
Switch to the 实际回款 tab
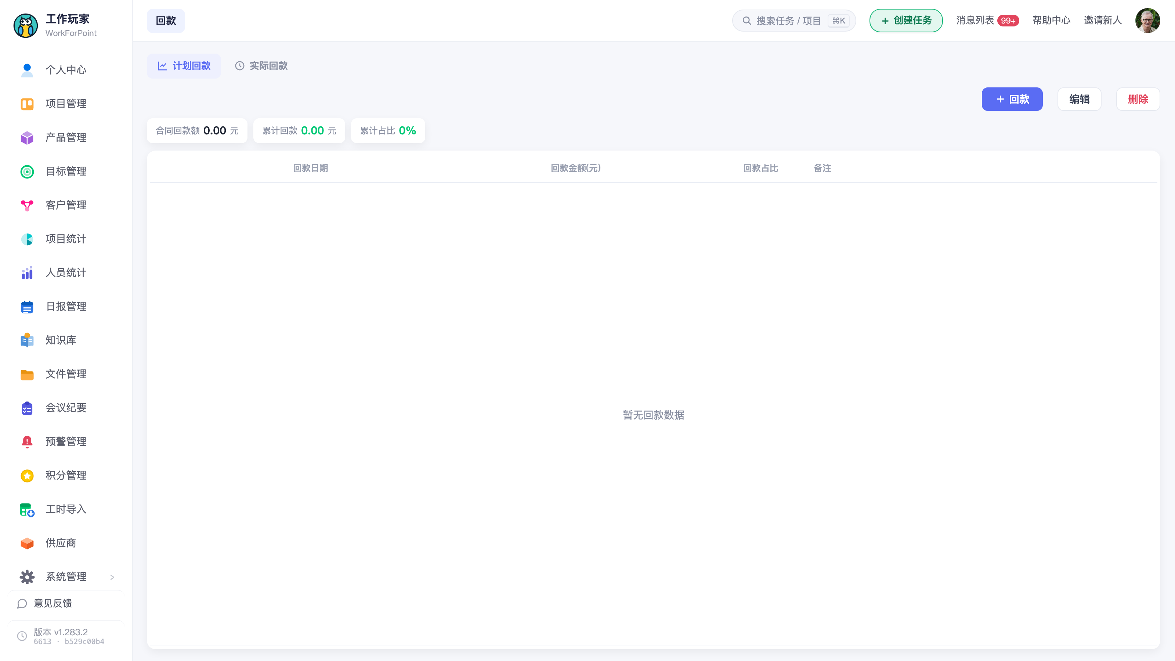click(x=261, y=66)
